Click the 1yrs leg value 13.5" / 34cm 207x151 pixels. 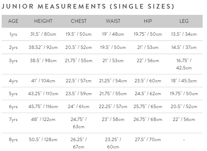click(x=184, y=34)
